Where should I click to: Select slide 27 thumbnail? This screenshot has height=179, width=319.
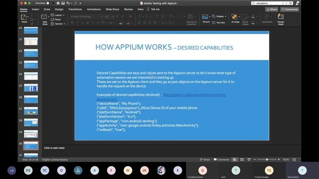tap(31, 111)
